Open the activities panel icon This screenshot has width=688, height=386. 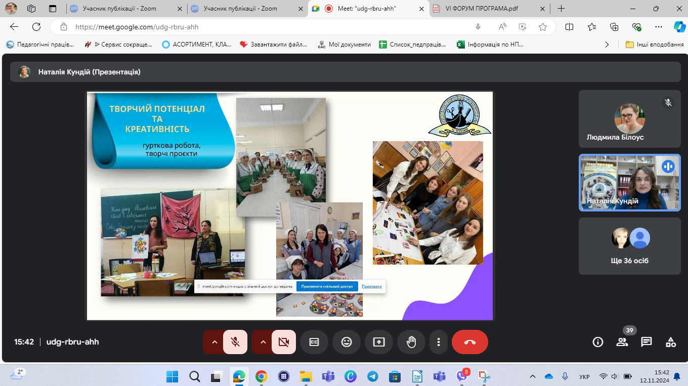(671, 342)
